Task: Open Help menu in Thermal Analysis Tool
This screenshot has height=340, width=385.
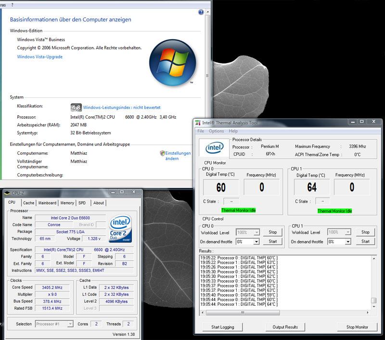Action: pos(233,131)
